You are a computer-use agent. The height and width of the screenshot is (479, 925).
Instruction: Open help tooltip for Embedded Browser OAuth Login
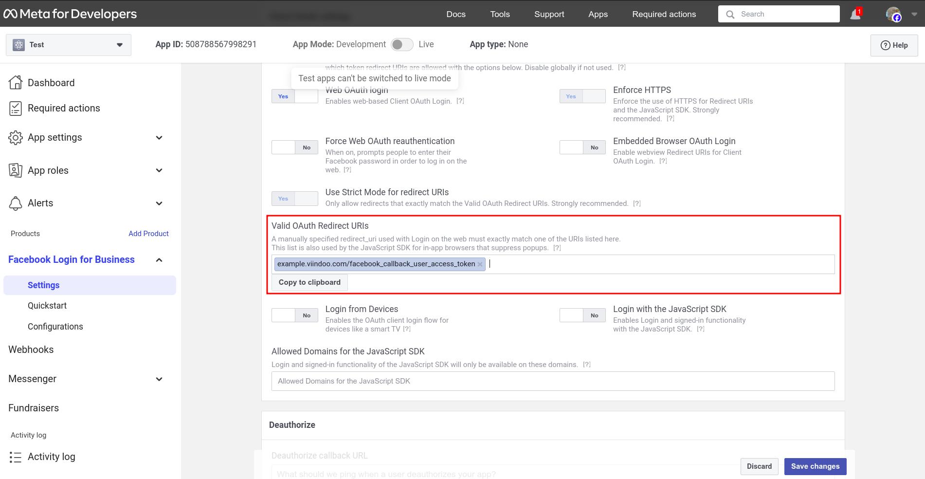coord(663,161)
